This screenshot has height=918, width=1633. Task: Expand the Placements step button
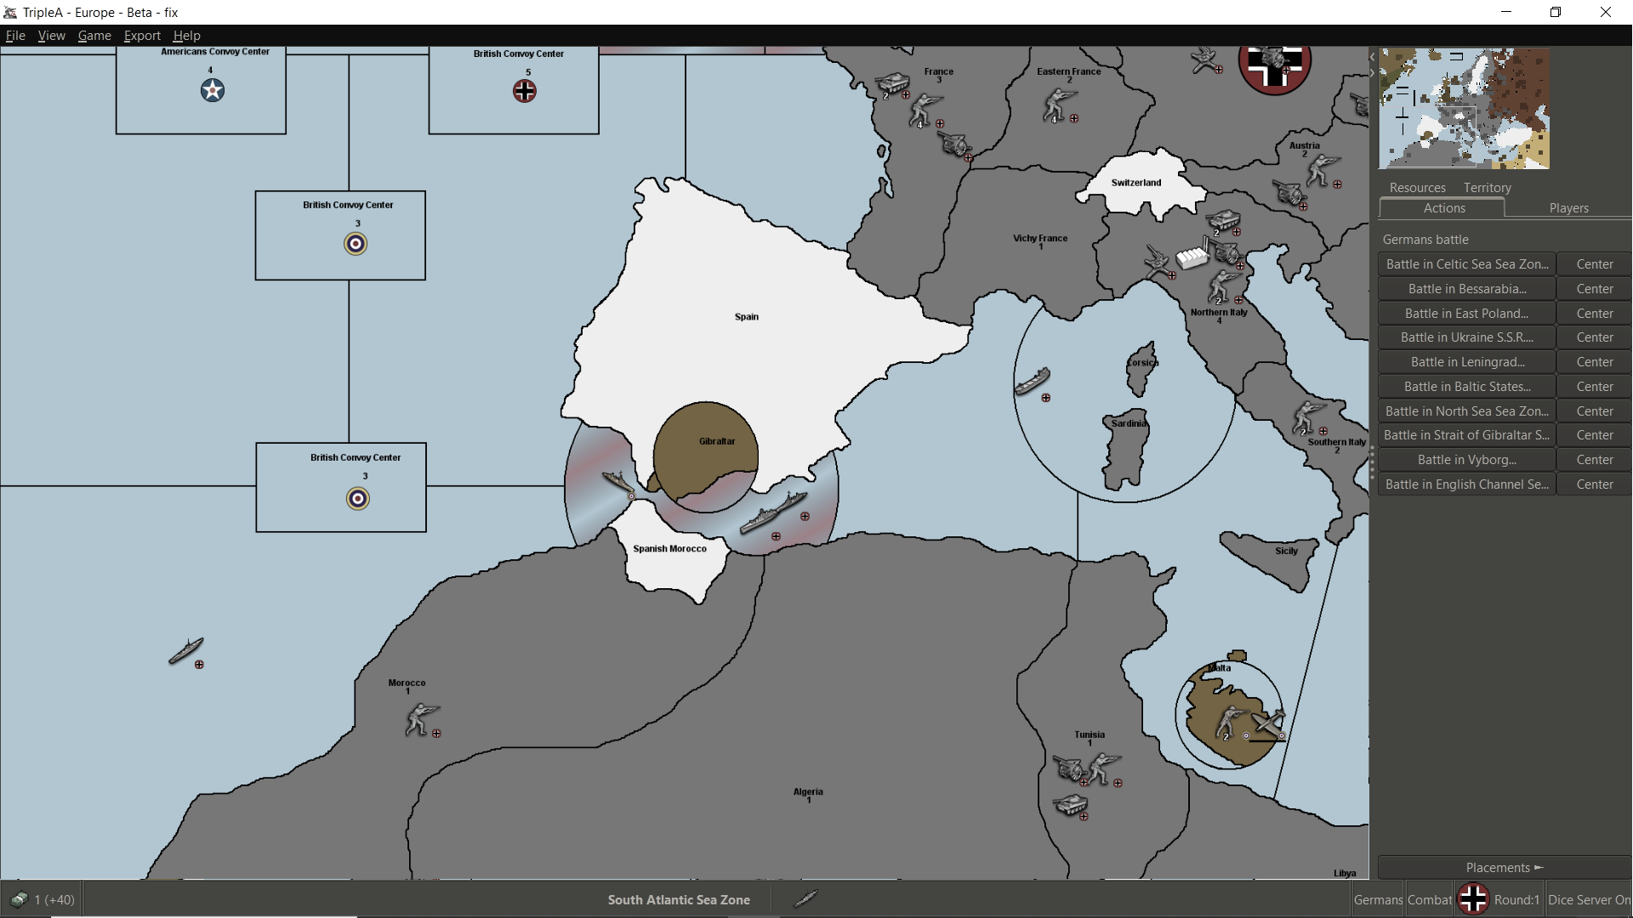[x=1503, y=868]
